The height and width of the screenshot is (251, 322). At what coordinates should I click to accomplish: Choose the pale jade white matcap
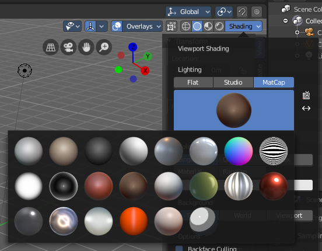(x=99, y=221)
